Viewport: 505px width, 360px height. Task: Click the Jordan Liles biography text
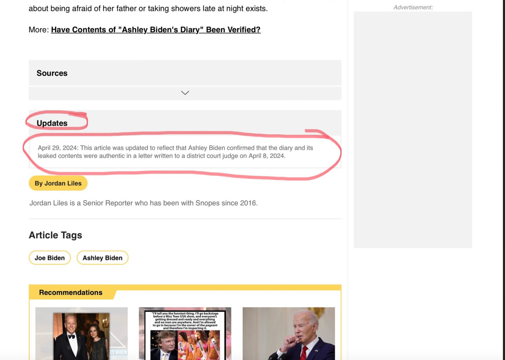pyautogui.click(x=144, y=203)
